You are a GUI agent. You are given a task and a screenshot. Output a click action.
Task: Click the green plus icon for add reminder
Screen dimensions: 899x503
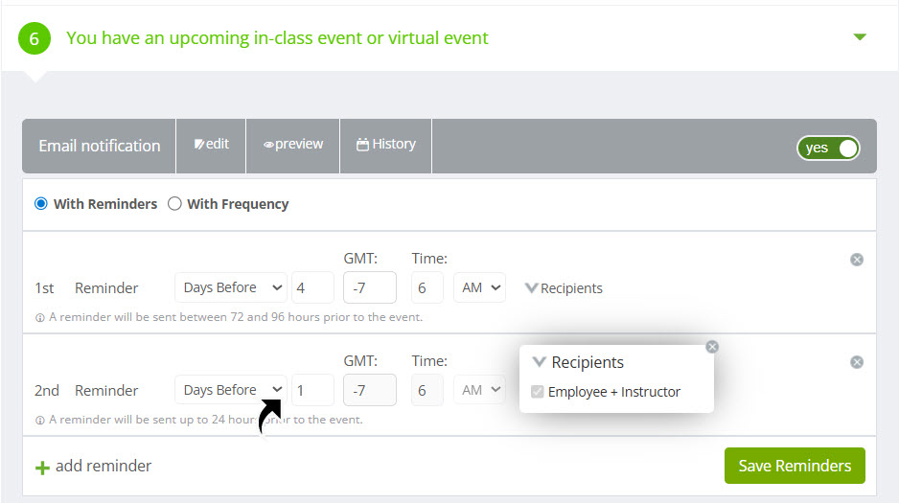pyautogui.click(x=42, y=469)
